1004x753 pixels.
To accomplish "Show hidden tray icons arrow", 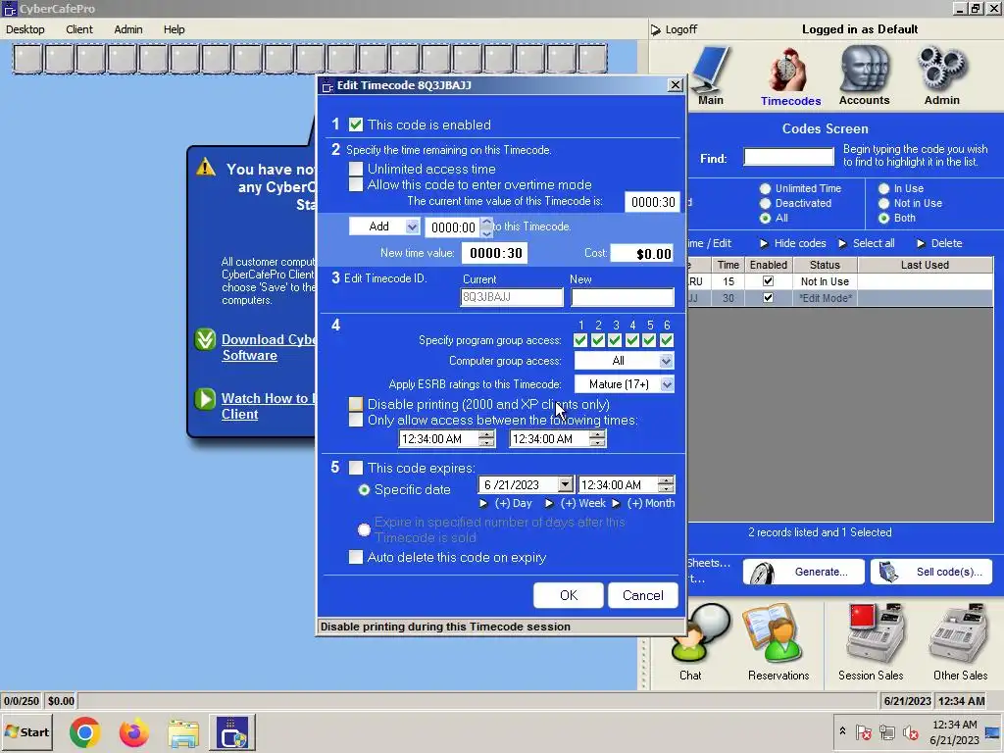I will tap(842, 731).
